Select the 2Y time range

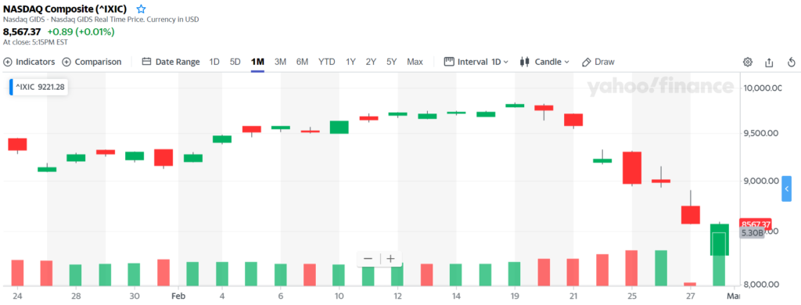371,62
